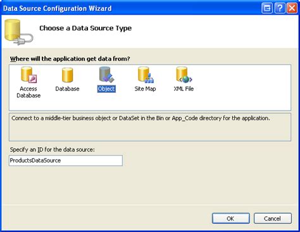This screenshot has width=300, height=232.
Task: Open the title bar help question mark
Action: coord(280,8)
